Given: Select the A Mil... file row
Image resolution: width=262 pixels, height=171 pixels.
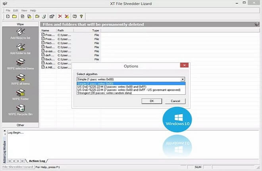Looking at the screenshot, I should click(x=56, y=68).
